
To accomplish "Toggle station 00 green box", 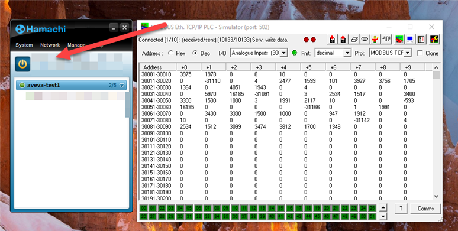I will pos(143,208).
